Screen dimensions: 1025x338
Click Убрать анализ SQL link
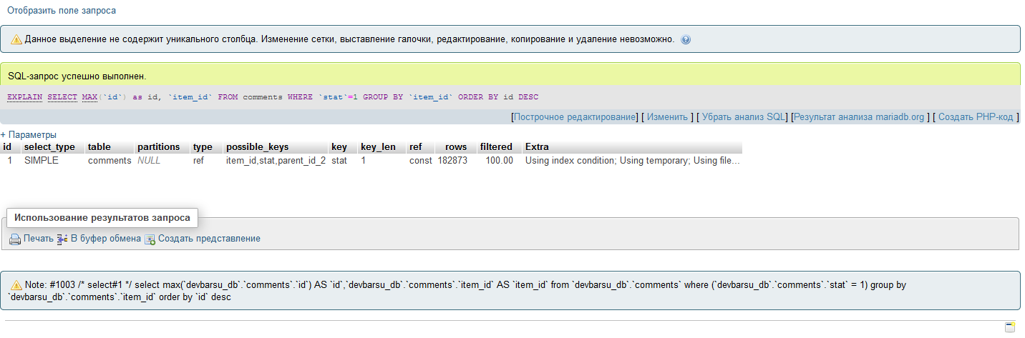tap(744, 116)
